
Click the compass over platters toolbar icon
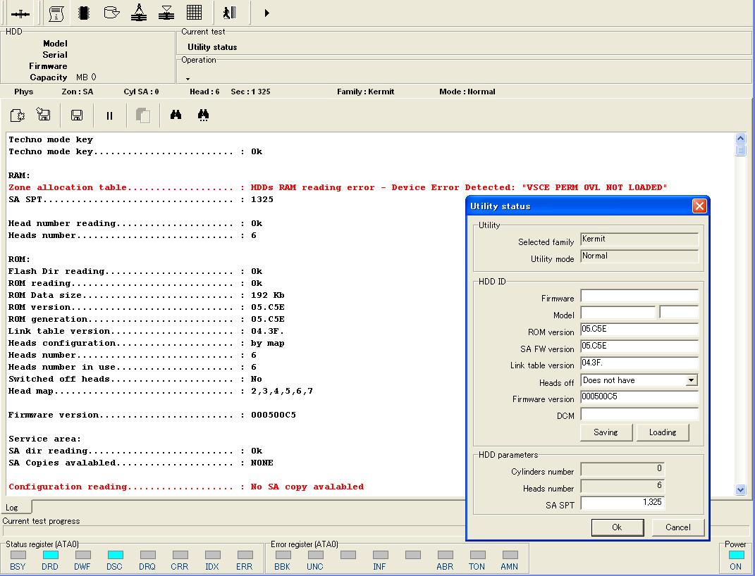click(x=139, y=13)
